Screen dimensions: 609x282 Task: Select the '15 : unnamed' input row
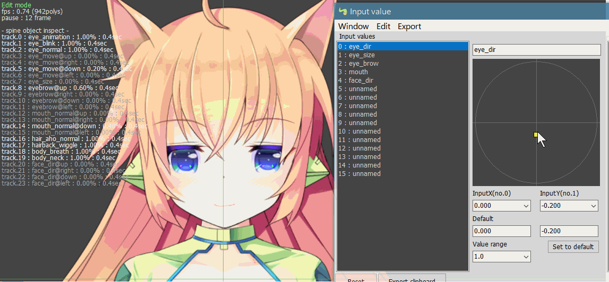(403, 174)
